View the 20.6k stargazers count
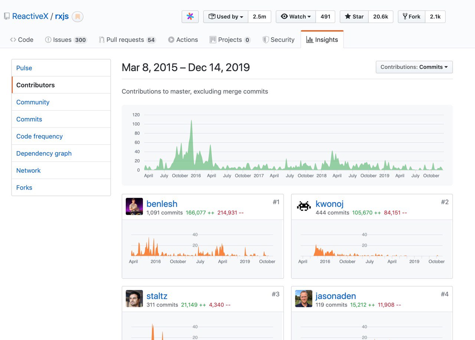Viewport: 475px width, 340px height. 381,17
